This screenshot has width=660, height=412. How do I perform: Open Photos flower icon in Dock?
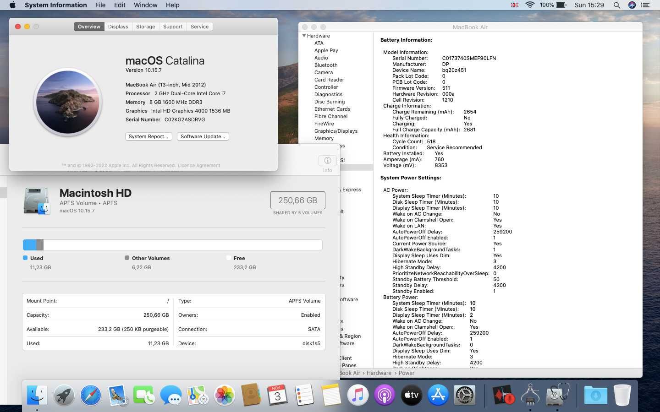(225, 395)
